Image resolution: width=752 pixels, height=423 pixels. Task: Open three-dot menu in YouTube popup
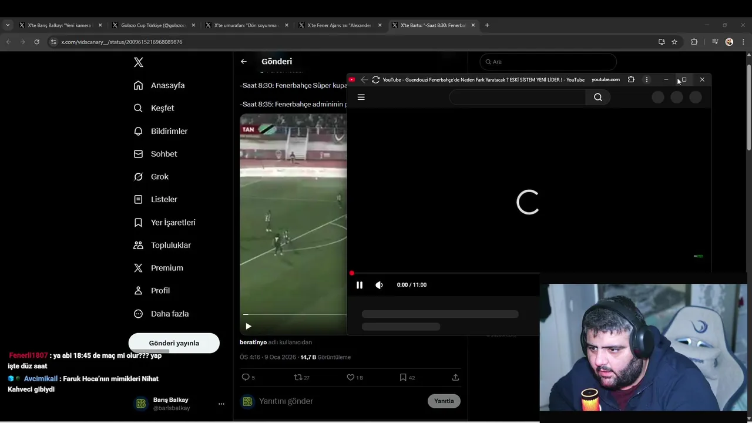646,79
